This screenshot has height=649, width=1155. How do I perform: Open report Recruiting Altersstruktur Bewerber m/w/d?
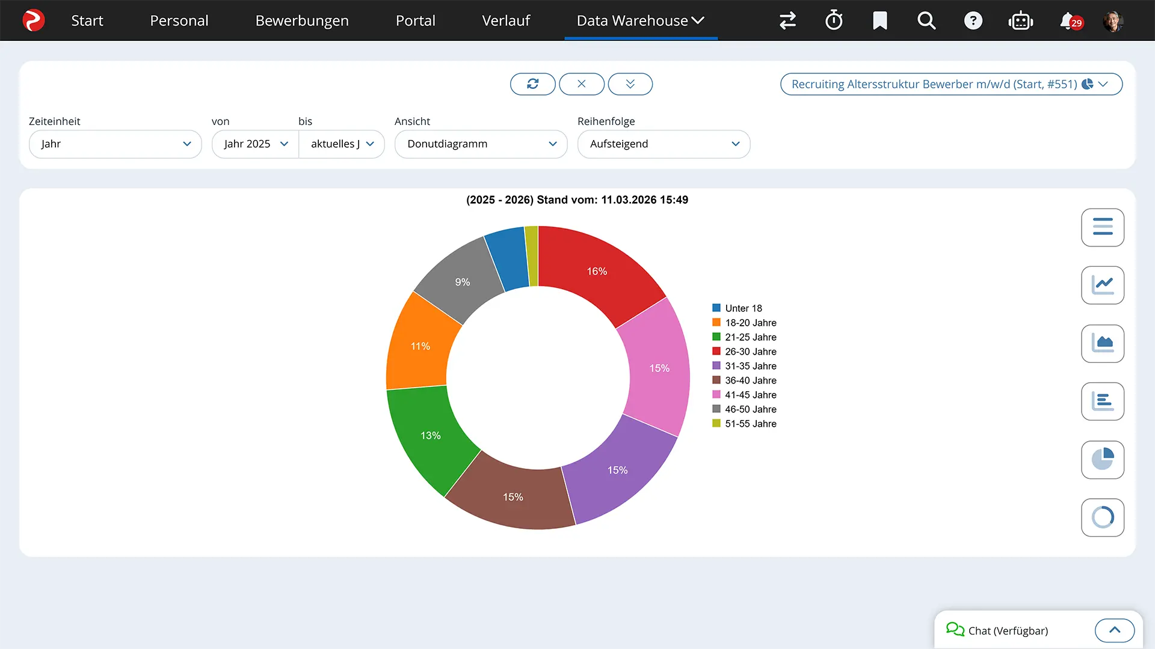pyautogui.click(x=935, y=84)
